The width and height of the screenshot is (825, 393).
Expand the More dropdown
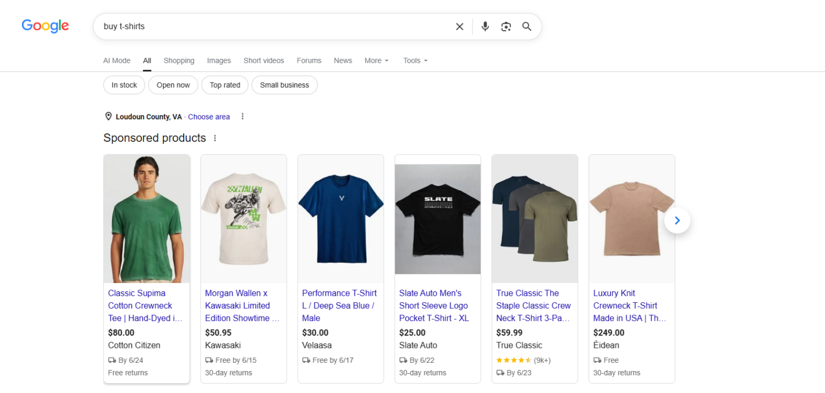[377, 60]
